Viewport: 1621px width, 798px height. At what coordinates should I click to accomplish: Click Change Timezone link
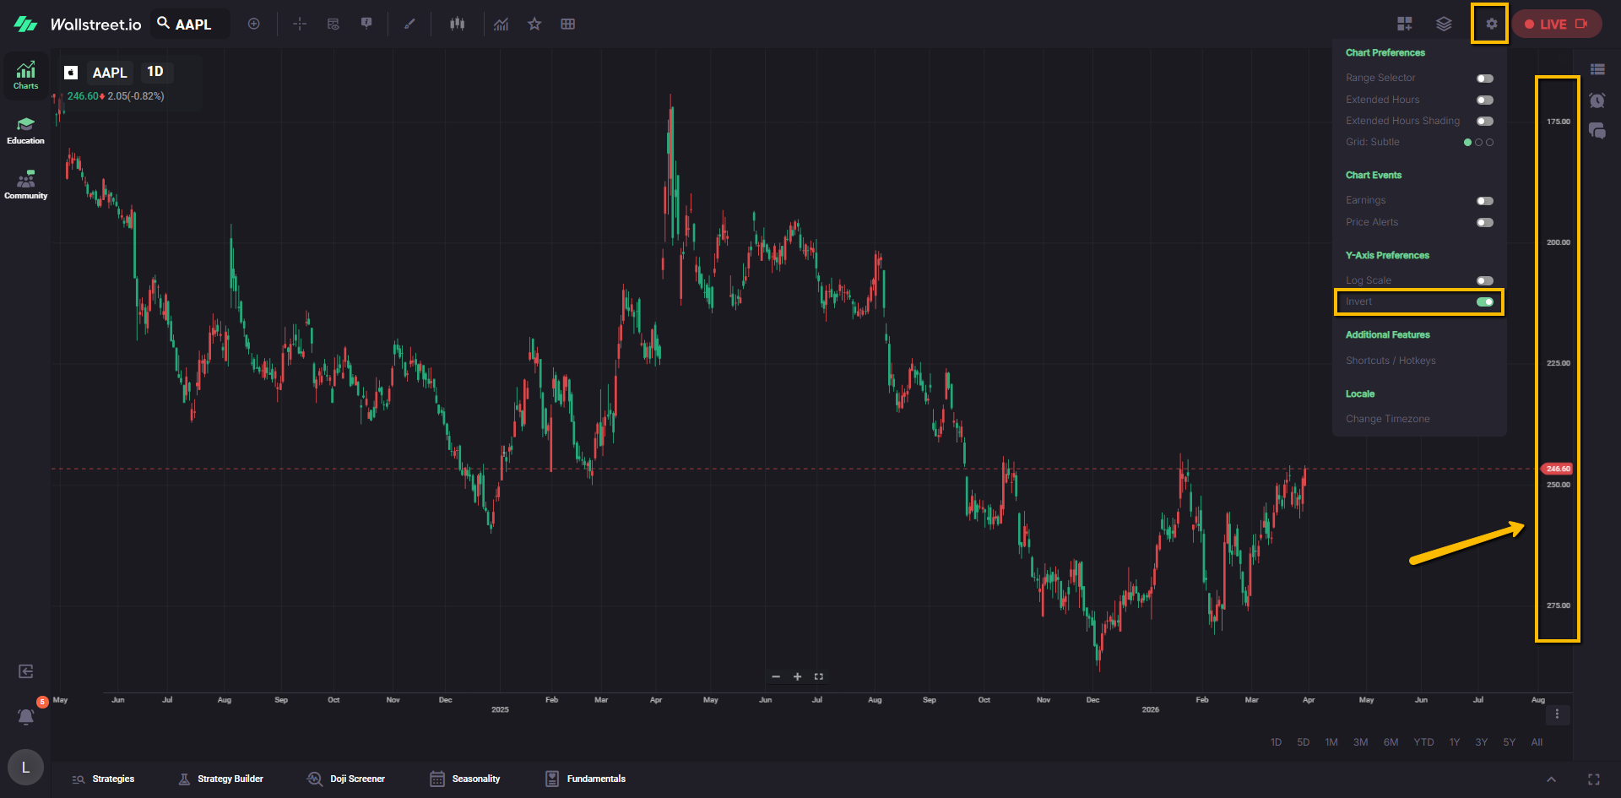(1387, 419)
